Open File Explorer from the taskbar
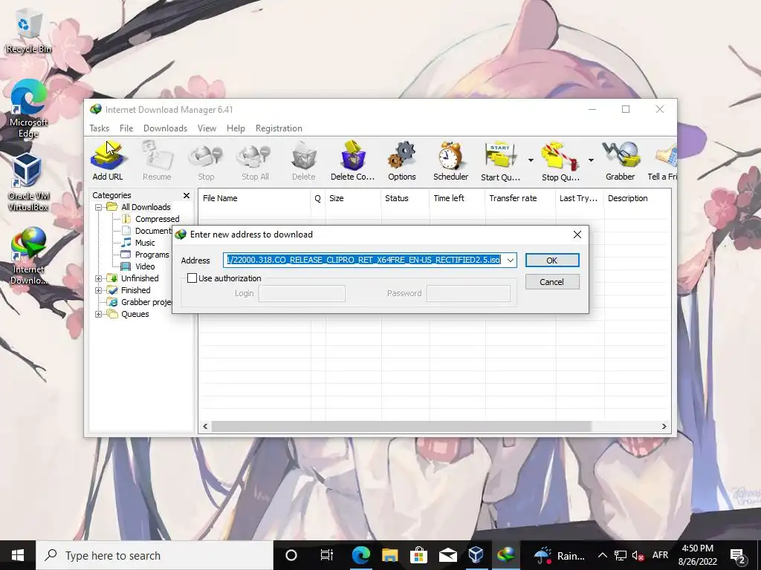 (389, 555)
